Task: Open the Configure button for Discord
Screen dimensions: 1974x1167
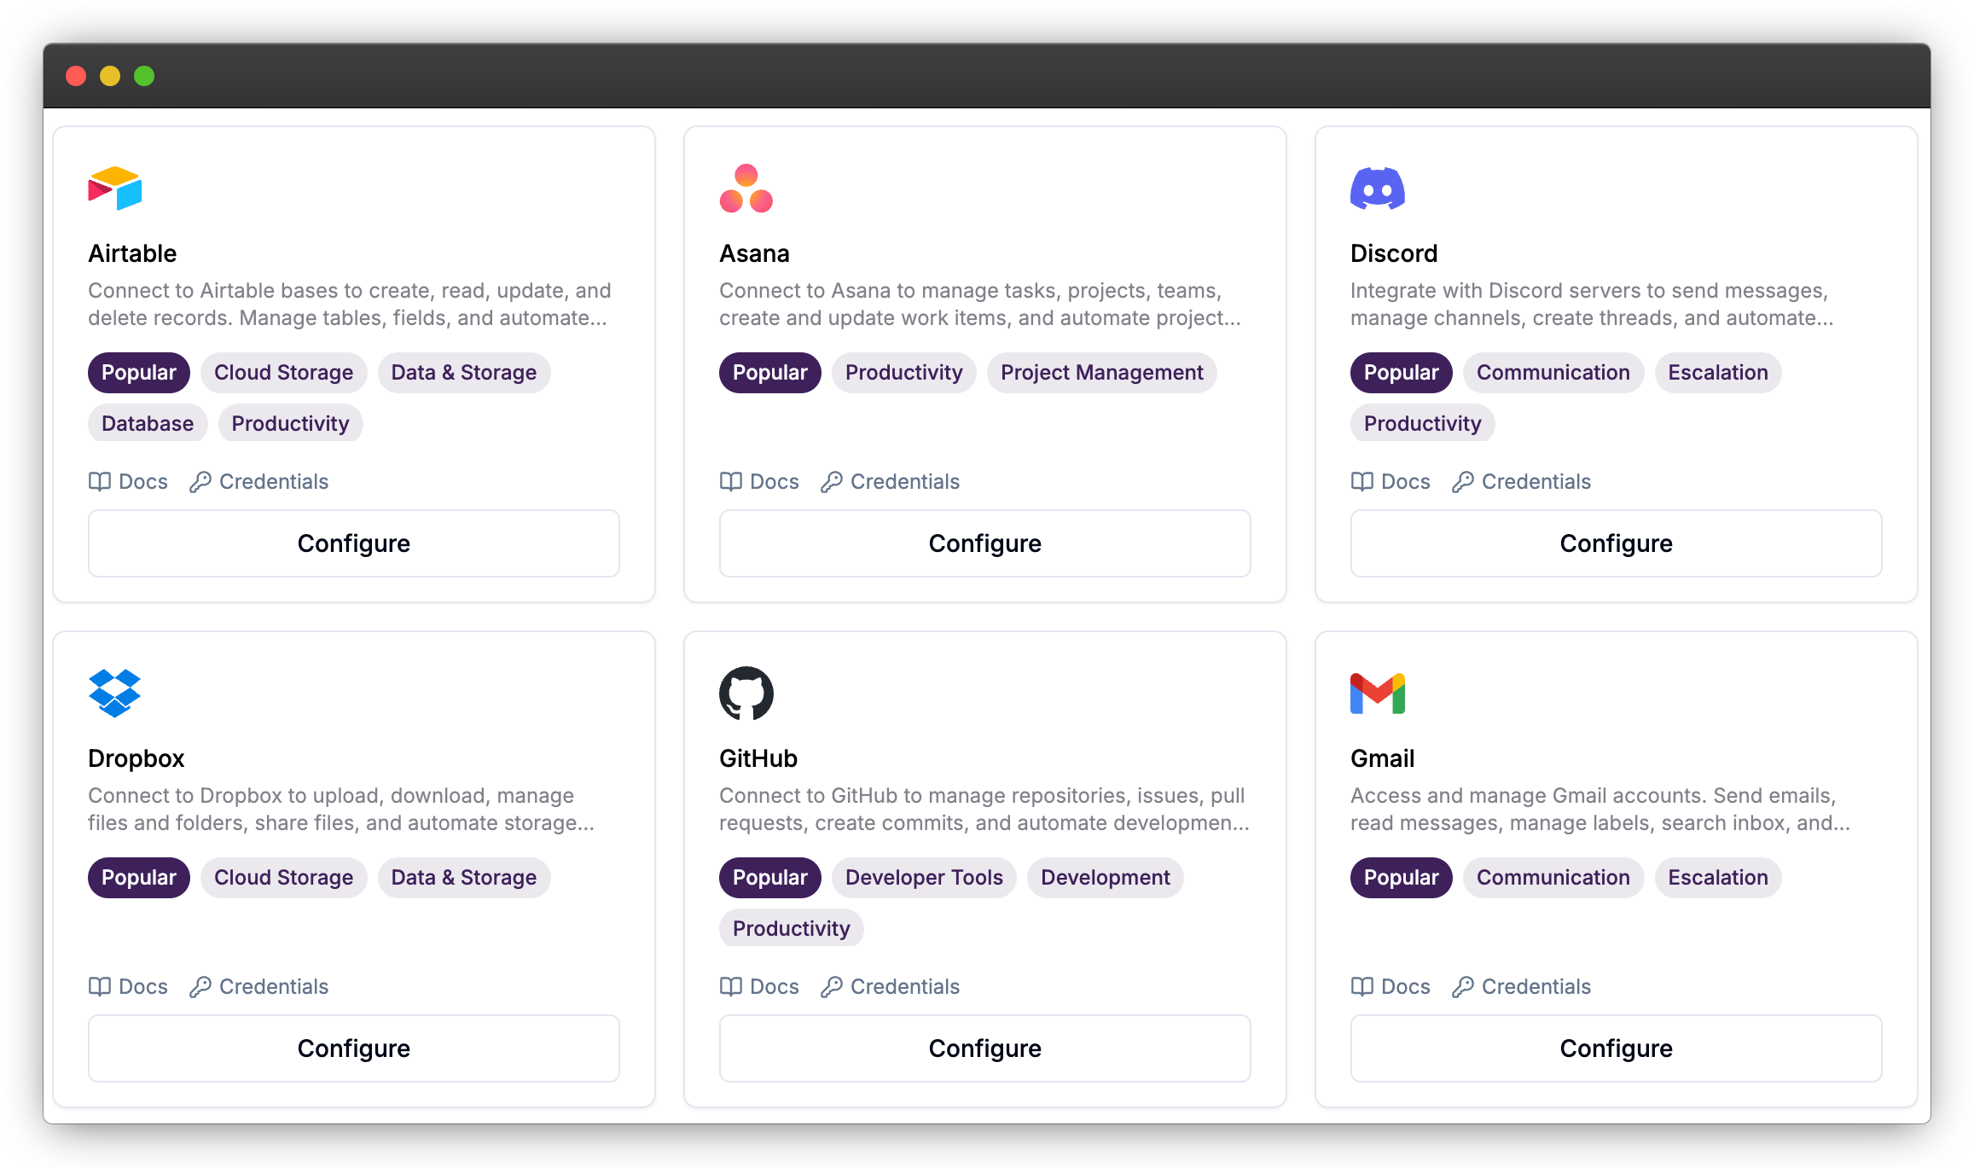Action: (1617, 543)
